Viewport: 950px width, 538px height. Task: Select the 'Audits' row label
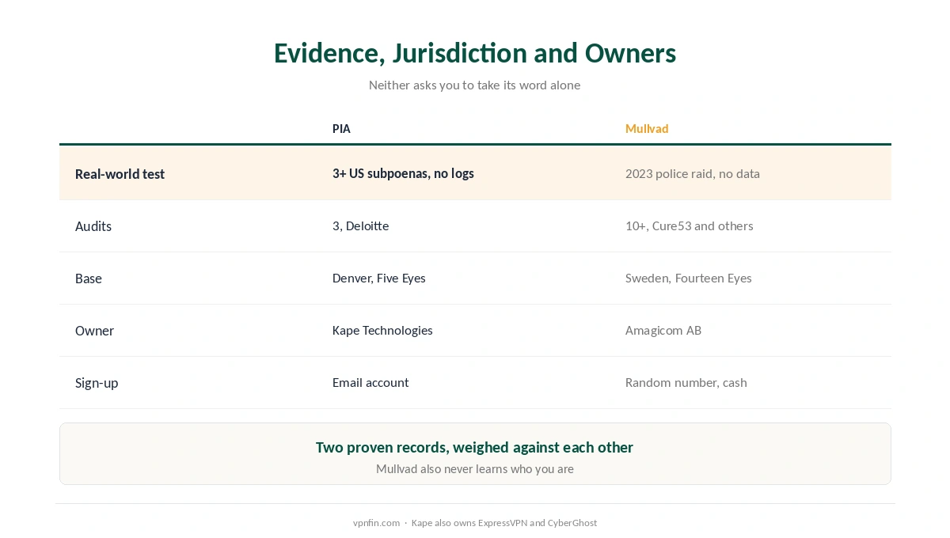[x=93, y=226]
